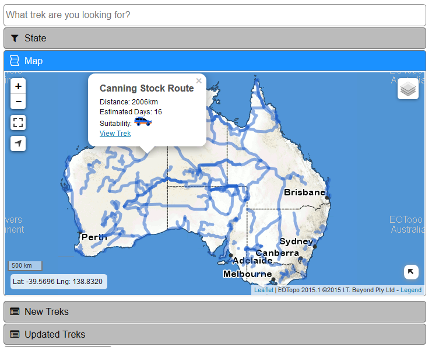
Task: Click the locate me arrow icon
Action: tap(19, 143)
